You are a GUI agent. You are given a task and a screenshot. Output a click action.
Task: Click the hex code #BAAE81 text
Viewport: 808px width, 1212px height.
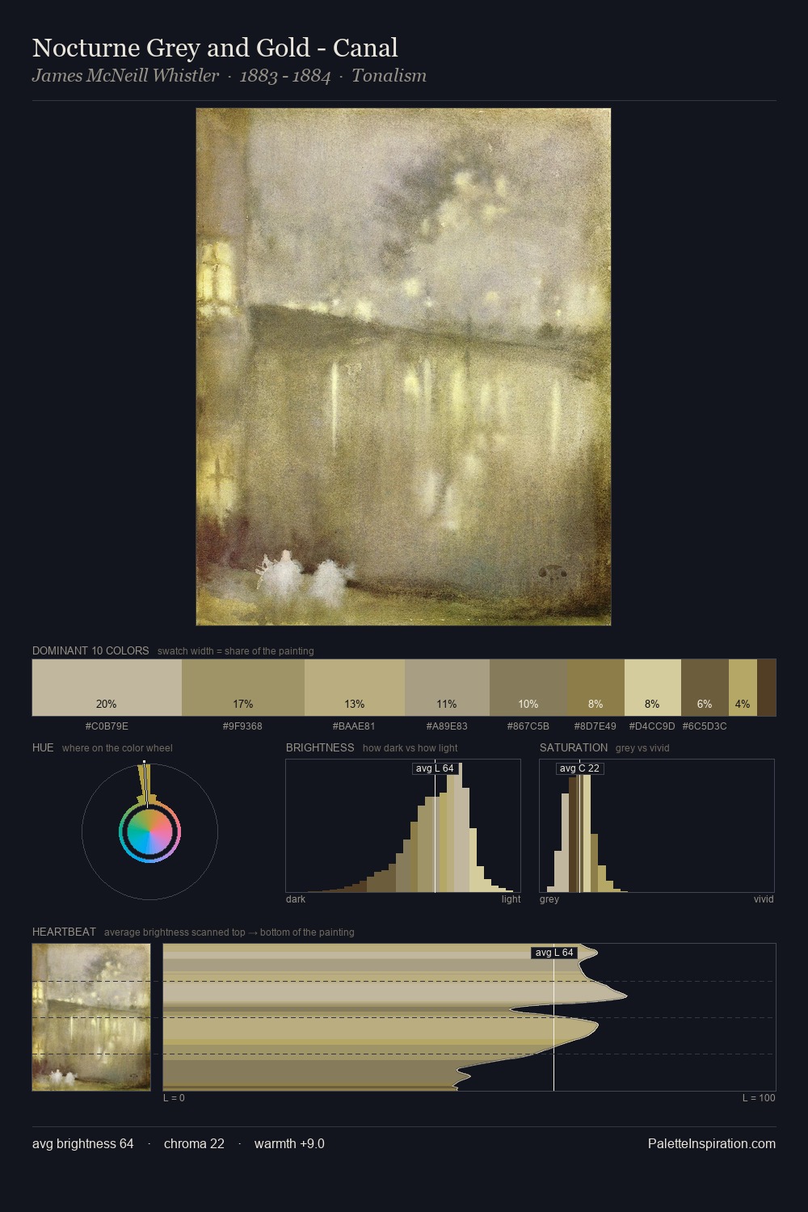(x=354, y=726)
